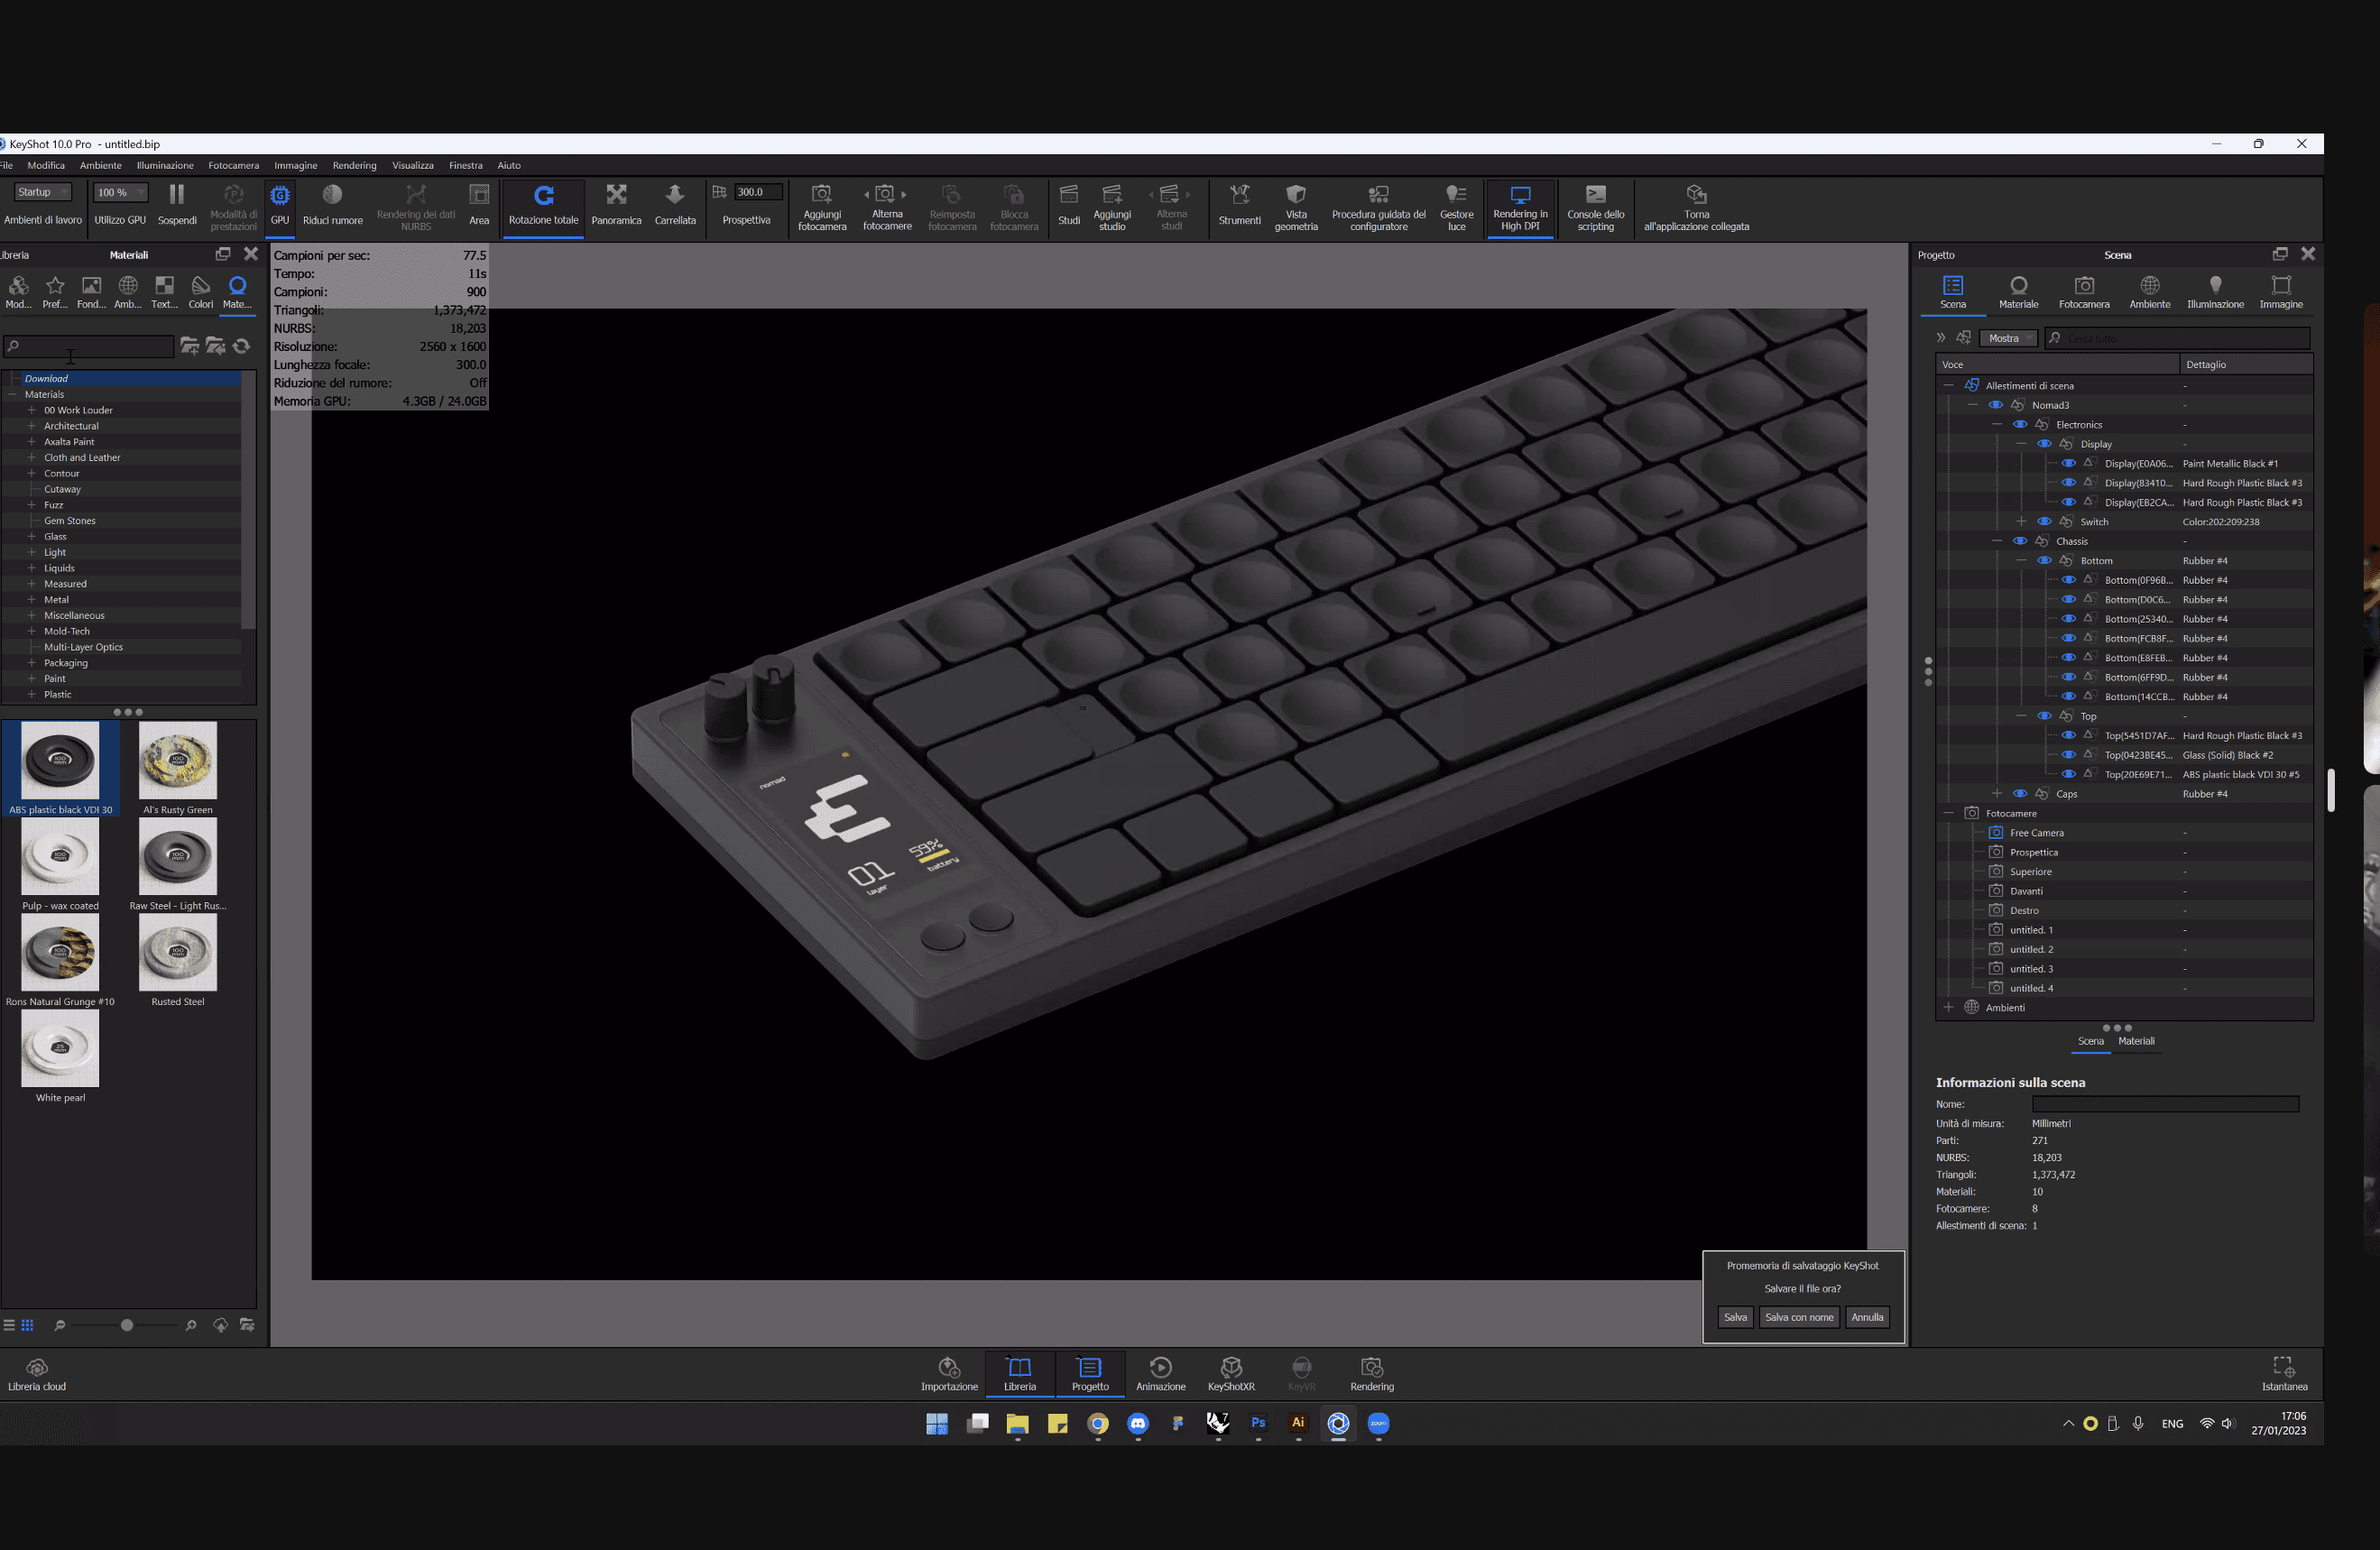Open Gestore luce light manager
This screenshot has height=1550, width=2380.
(x=1456, y=194)
